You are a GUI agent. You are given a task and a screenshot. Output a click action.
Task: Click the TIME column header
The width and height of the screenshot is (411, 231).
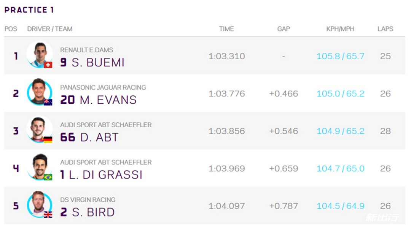tap(226, 29)
